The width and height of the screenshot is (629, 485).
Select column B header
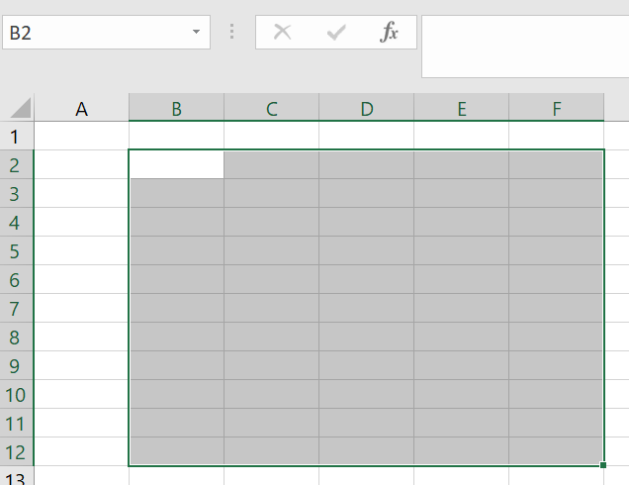point(176,109)
